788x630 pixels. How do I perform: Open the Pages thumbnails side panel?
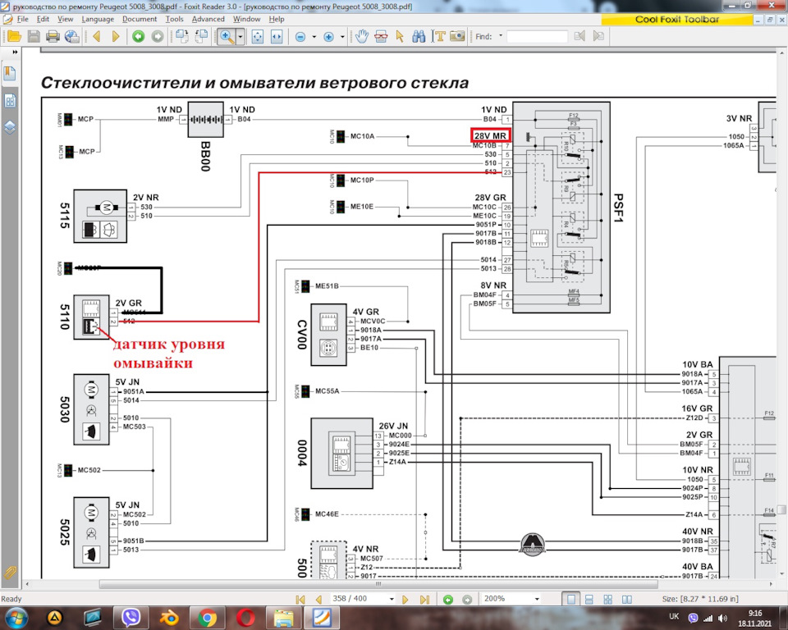click(10, 101)
